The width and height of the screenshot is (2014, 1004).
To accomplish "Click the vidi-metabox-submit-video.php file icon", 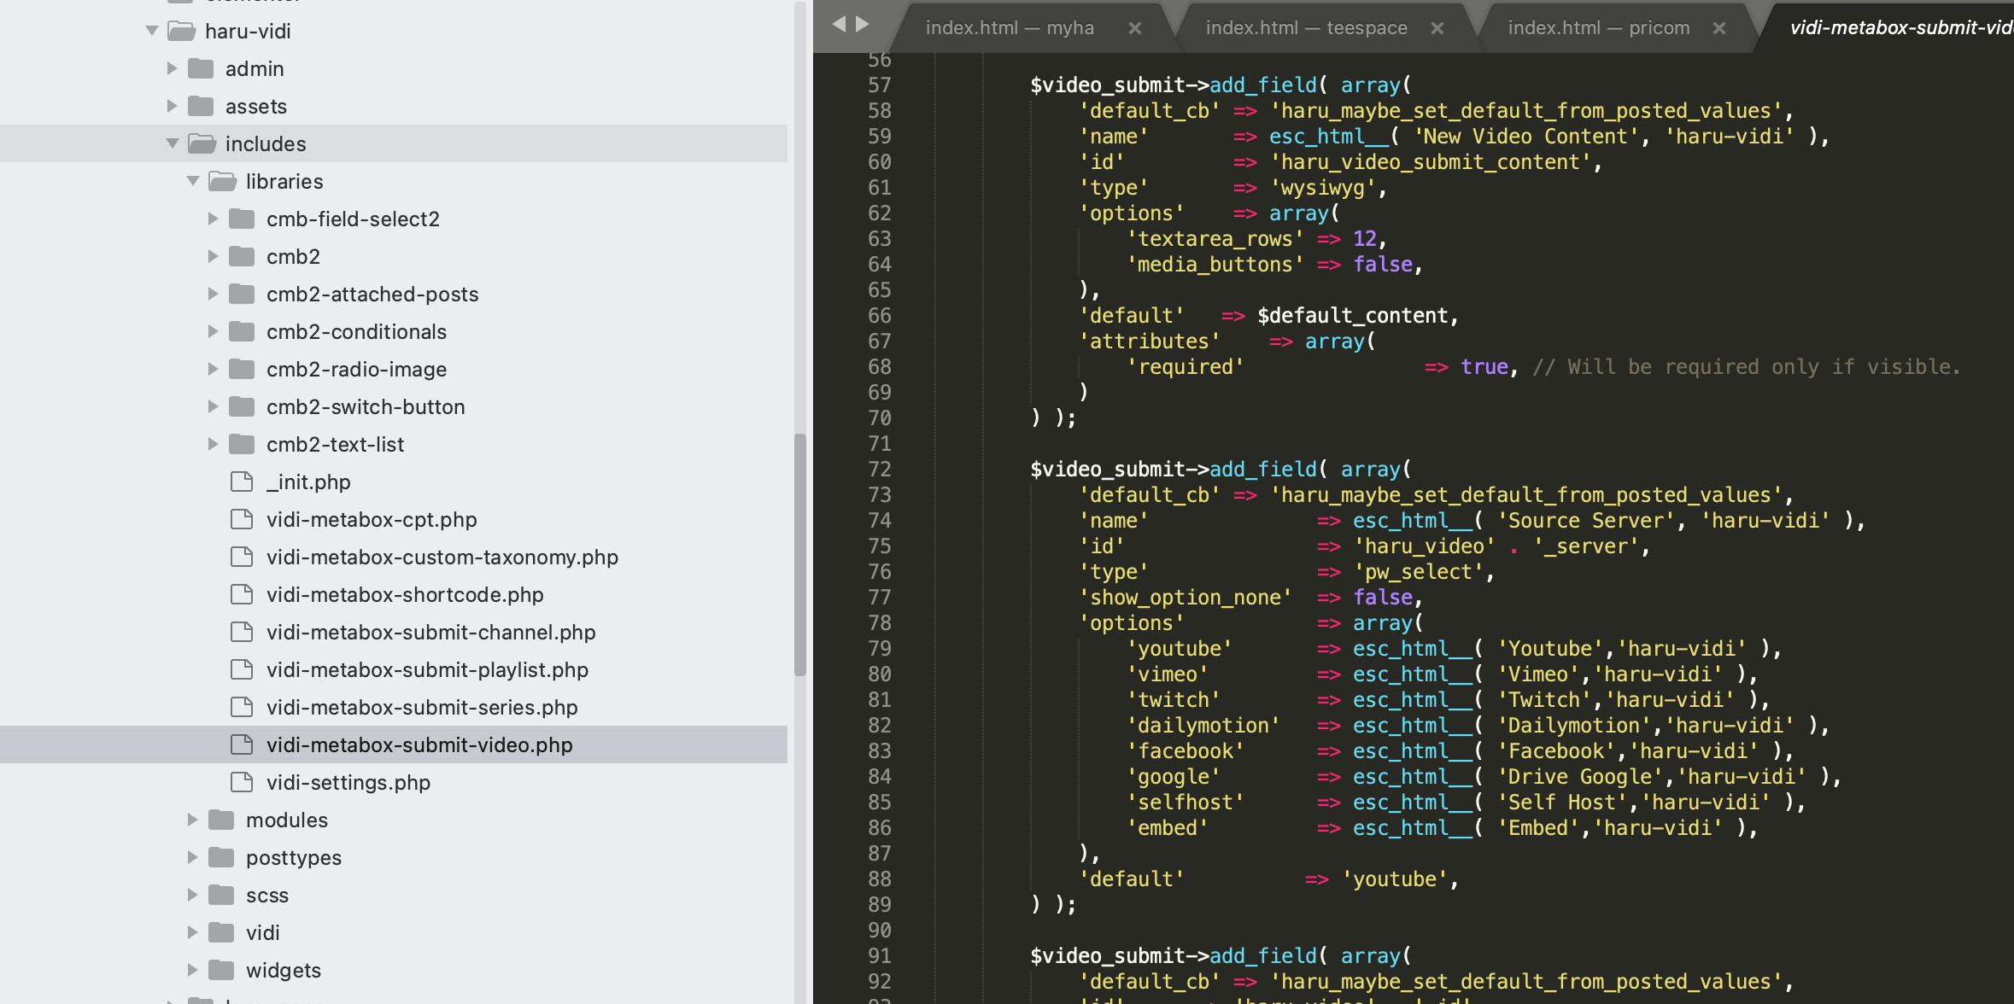I will 242,744.
